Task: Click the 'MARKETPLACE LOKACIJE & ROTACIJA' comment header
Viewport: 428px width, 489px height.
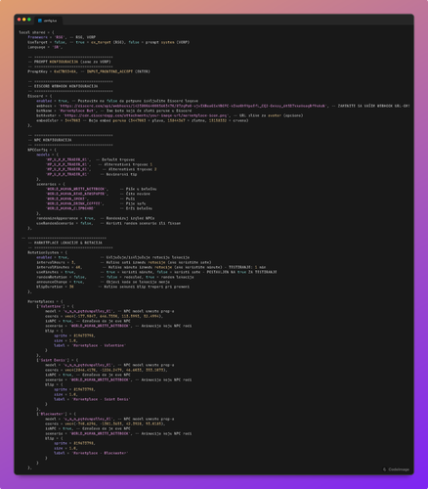Action: pos(65,243)
